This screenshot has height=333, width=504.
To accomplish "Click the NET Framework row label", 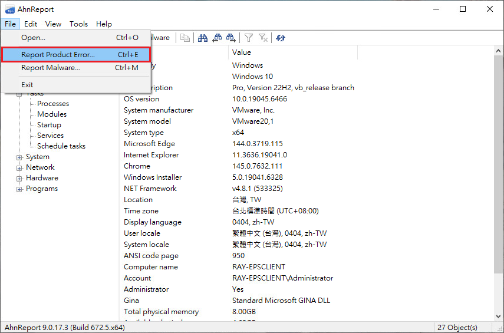I will tap(150, 189).
